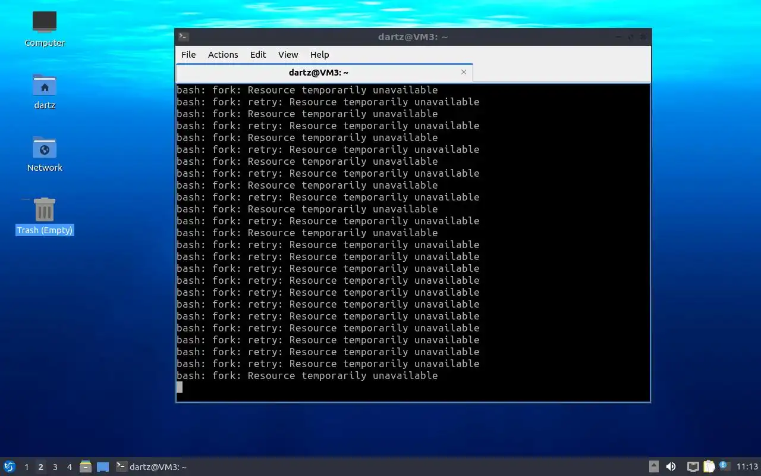761x476 pixels.
Task: Open the Lubuntu application menu
Action: (10, 466)
